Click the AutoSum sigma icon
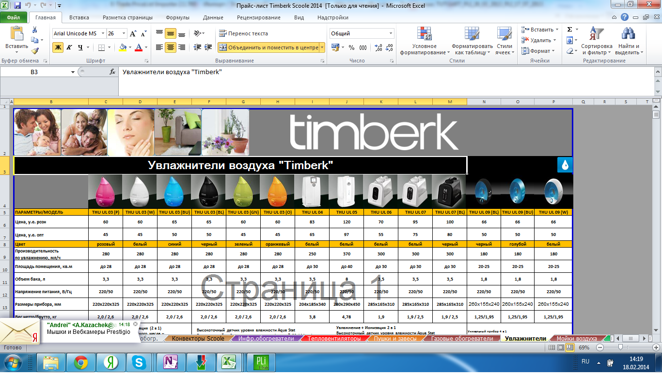The image size is (662, 377). click(x=570, y=30)
